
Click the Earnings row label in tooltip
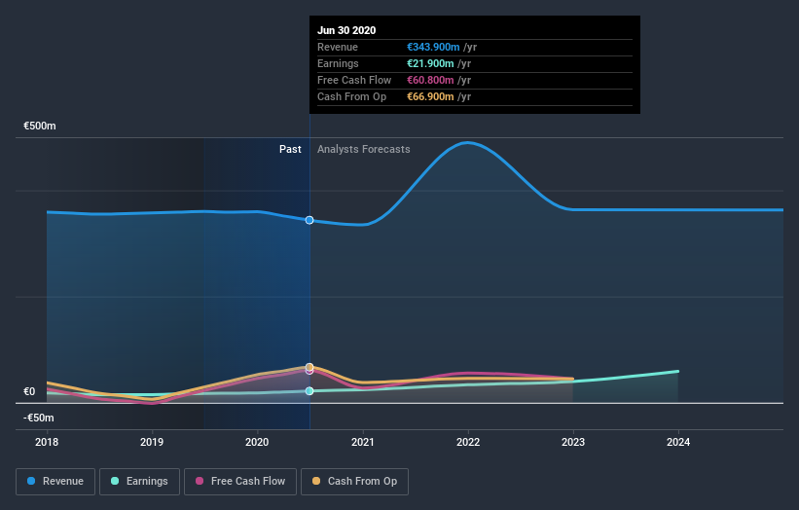[x=338, y=63]
